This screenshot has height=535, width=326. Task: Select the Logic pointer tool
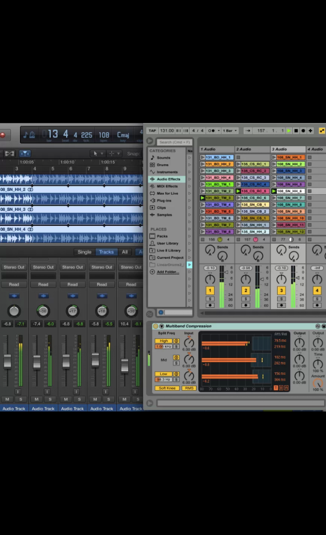coord(96,153)
